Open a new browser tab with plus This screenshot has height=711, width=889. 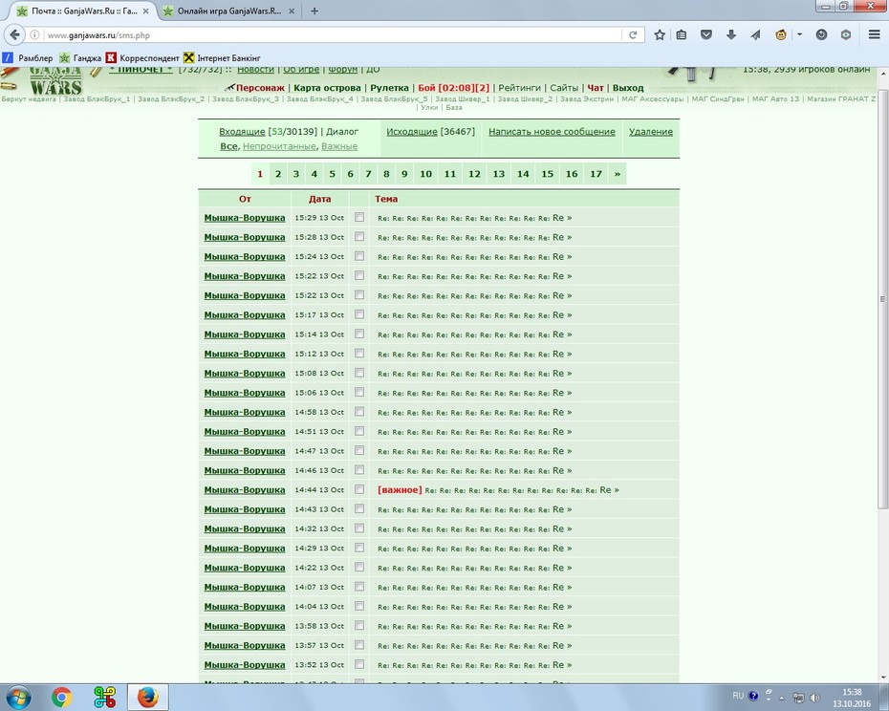coord(314,11)
